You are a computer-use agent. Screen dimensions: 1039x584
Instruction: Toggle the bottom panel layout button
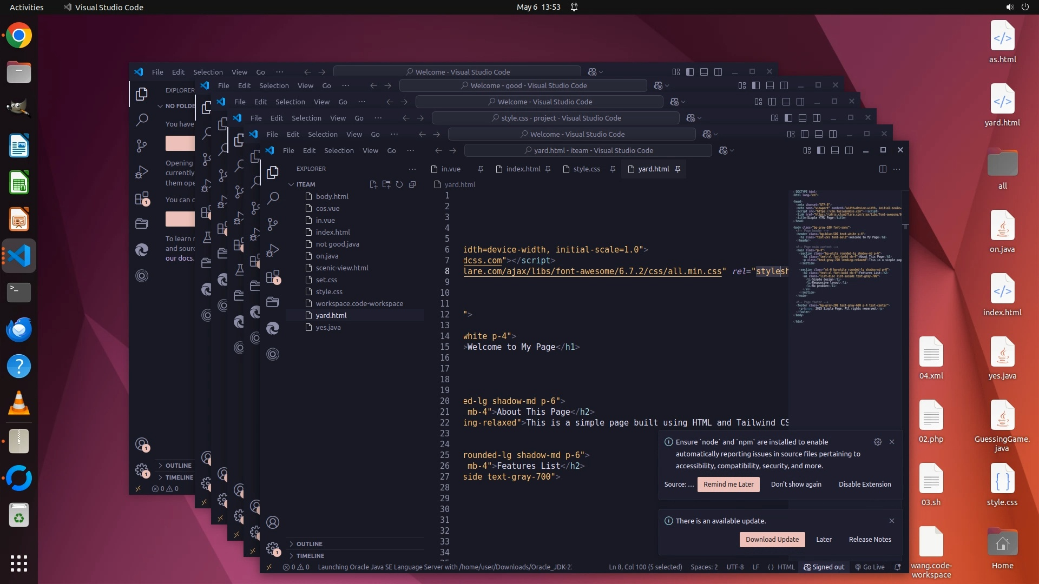pyautogui.click(x=835, y=150)
